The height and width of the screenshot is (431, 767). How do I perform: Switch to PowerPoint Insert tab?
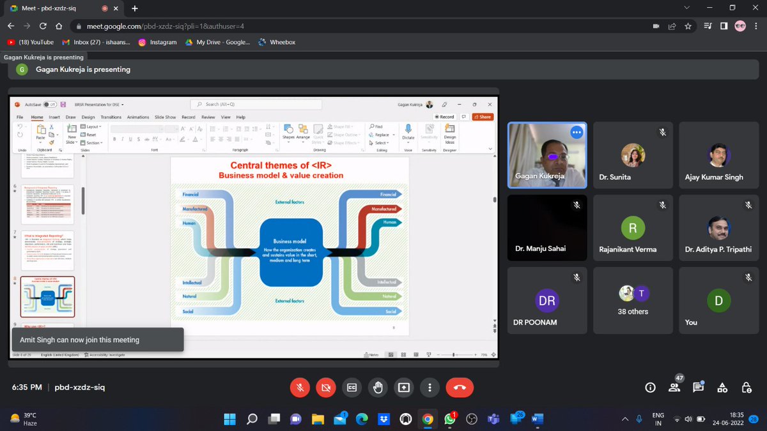[x=54, y=117]
